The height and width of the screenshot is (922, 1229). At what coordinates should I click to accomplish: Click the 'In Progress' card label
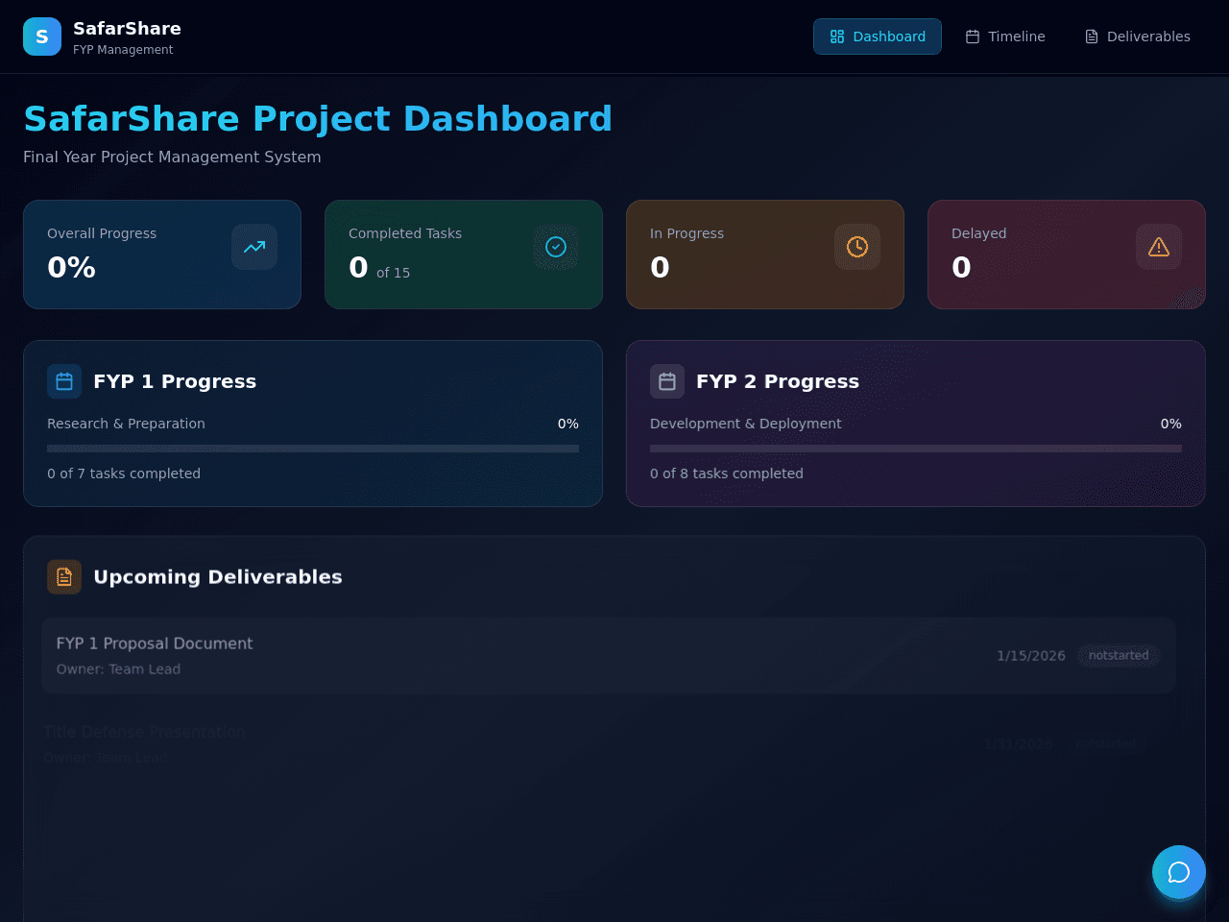pyautogui.click(x=687, y=233)
